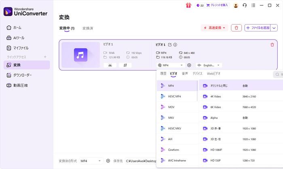Click the edit name icon beside ビデオ 1
The height and width of the screenshot is (169, 283).
tap(170, 45)
